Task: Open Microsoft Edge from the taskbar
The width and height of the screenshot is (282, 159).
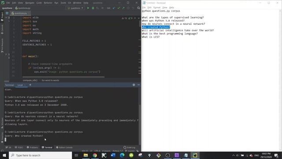Action: [122, 155]
